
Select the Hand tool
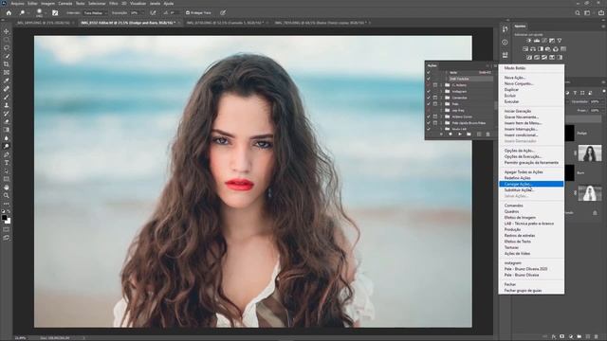[7, 188]
